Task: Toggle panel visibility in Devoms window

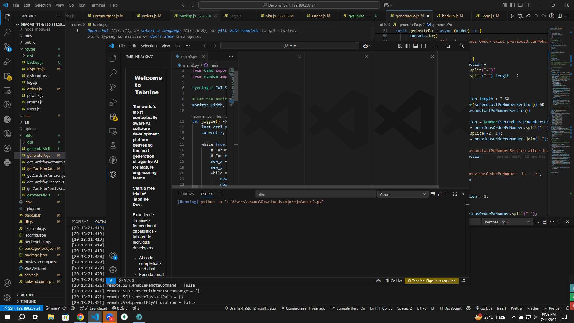Action: coord(520,5)
